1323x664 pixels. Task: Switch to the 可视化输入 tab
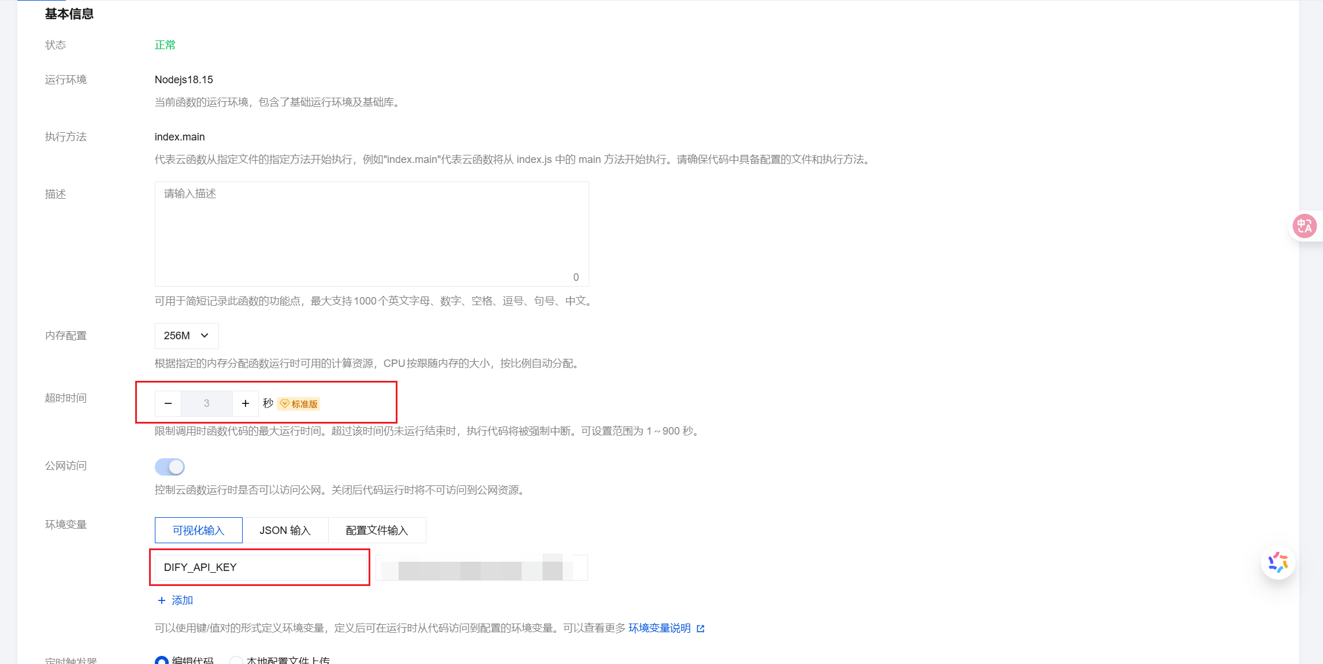[199, 531]
